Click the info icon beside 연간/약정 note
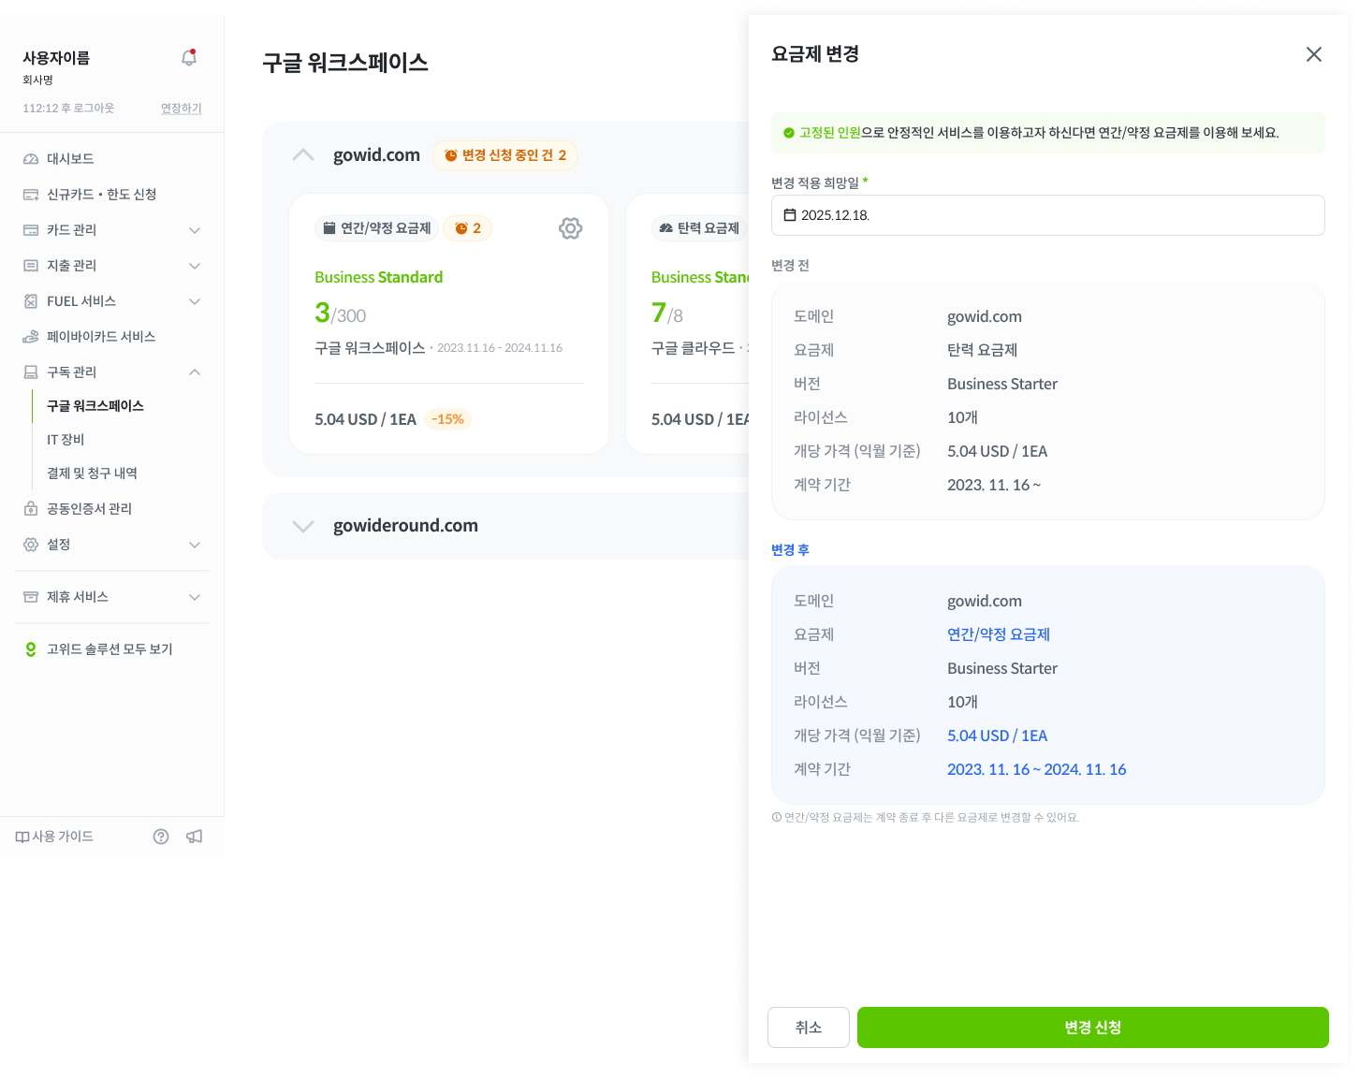This screenshot has width=1359, height=1078. pos(777,817)
